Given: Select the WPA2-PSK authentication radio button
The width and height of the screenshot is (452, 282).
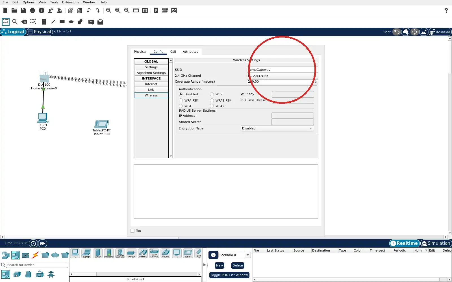Looking at the screenshot, I should [212, 100].
